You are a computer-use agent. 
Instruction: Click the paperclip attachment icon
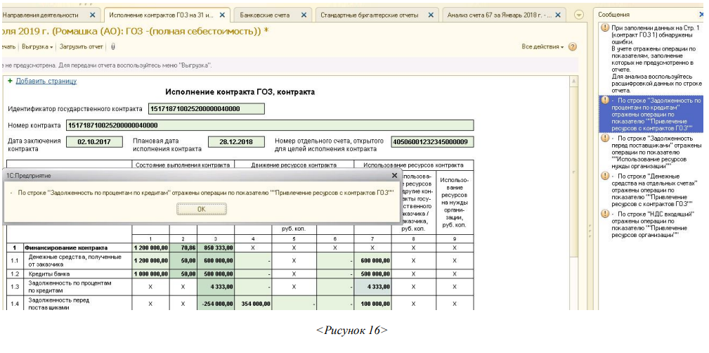coord(113,47)
